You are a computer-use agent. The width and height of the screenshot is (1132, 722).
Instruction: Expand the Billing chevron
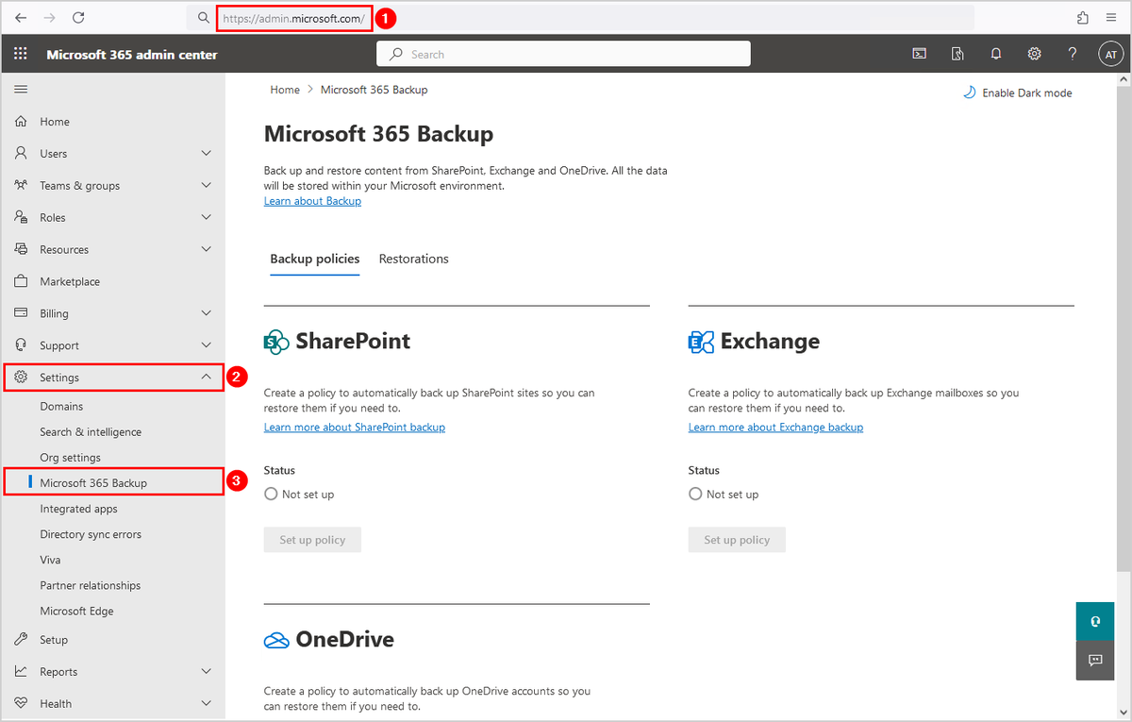(207, 313)
